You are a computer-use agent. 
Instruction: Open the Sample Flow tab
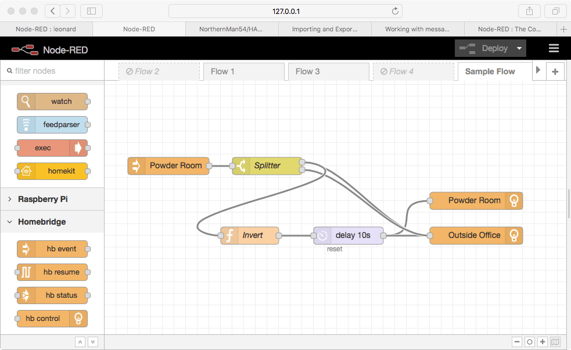click(x=489, y=71)
